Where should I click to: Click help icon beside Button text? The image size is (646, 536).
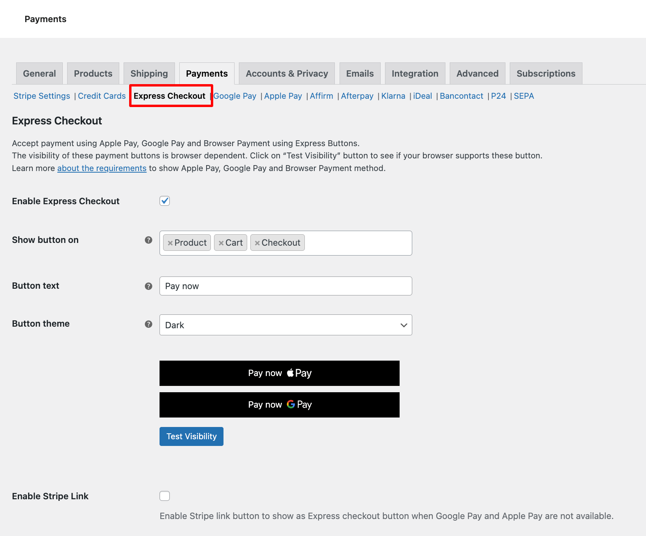tap(148, 286)
